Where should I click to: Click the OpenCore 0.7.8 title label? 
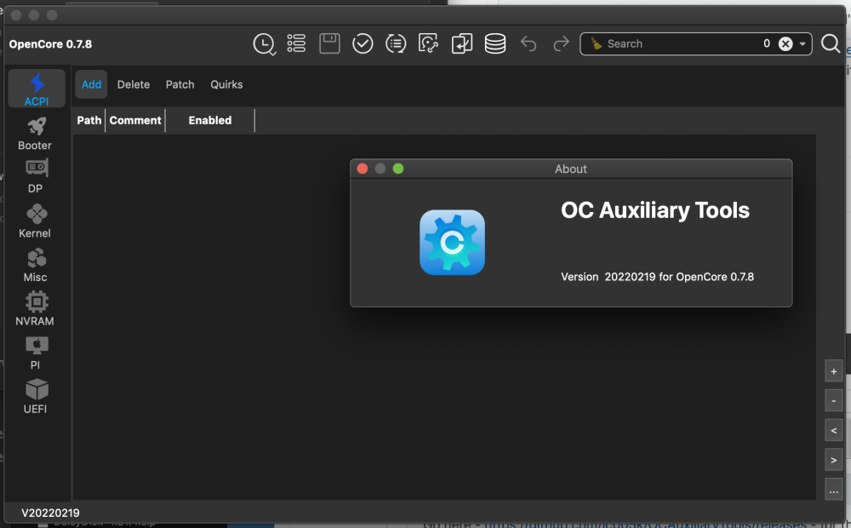coord(50,44)
